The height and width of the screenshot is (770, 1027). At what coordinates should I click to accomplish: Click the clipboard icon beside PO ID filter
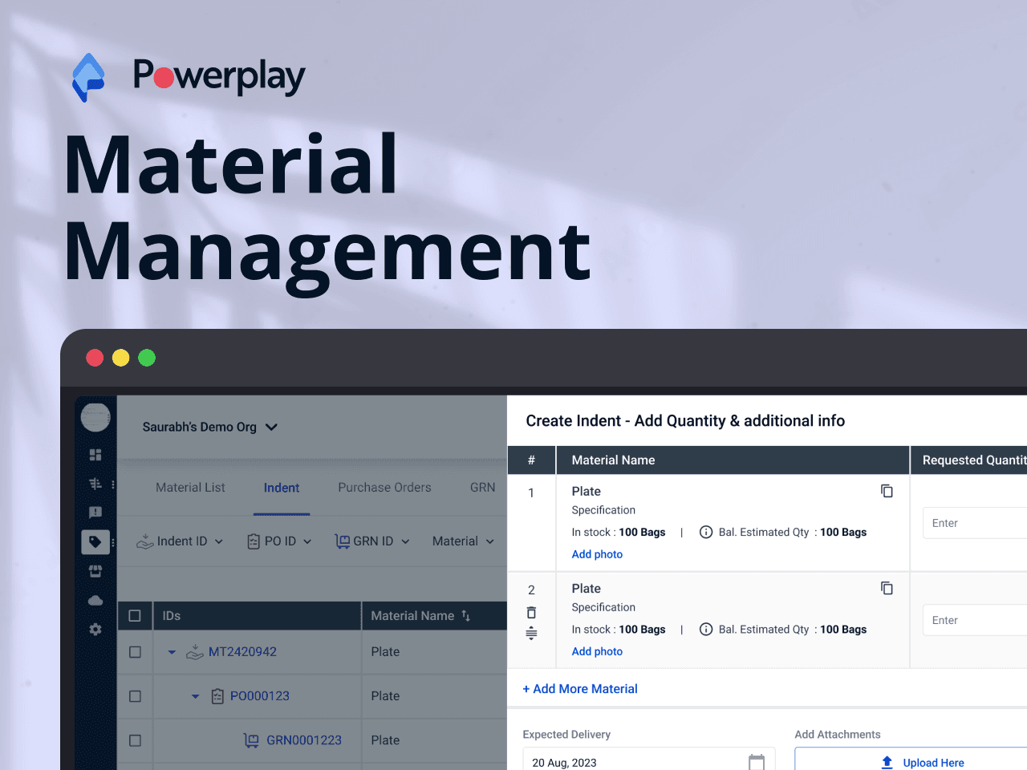[254, 541]
